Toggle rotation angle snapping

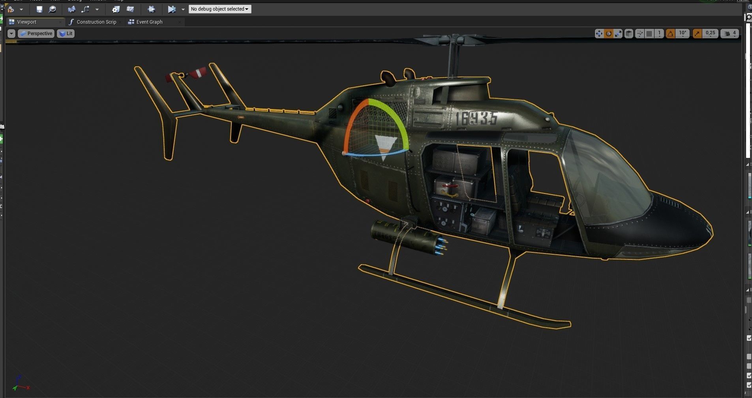coord(670,34)
